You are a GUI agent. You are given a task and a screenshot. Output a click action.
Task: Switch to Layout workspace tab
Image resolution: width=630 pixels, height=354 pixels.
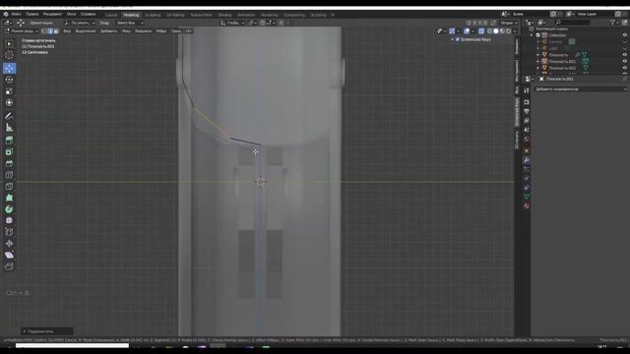pos(111,15)
